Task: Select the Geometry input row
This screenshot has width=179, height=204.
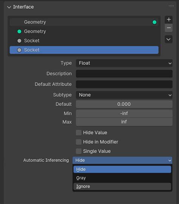Action: 84,31
